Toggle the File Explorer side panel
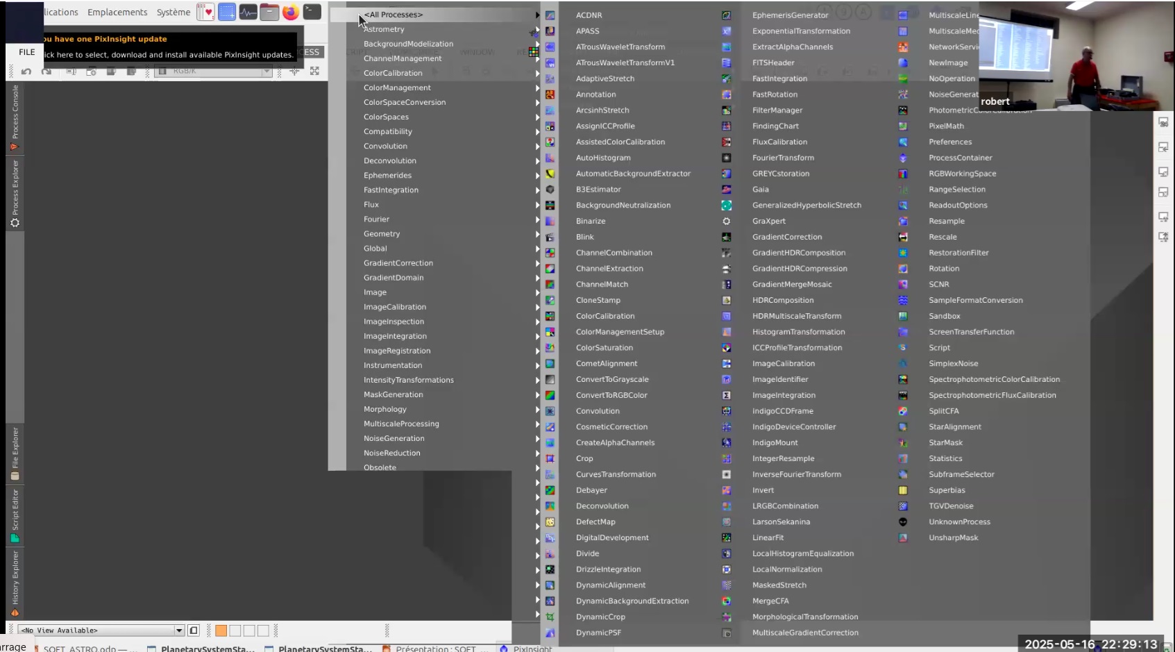This screenshot has width=1175, height=652. 15,453
